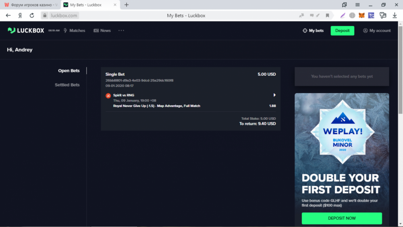Click the Luckbox logo

pyautogui.click(x=26, y=30)
